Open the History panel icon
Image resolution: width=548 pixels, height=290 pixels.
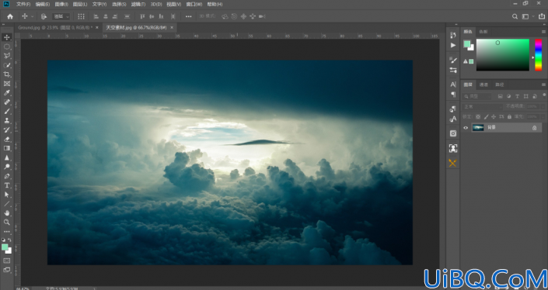click(453, 35)
